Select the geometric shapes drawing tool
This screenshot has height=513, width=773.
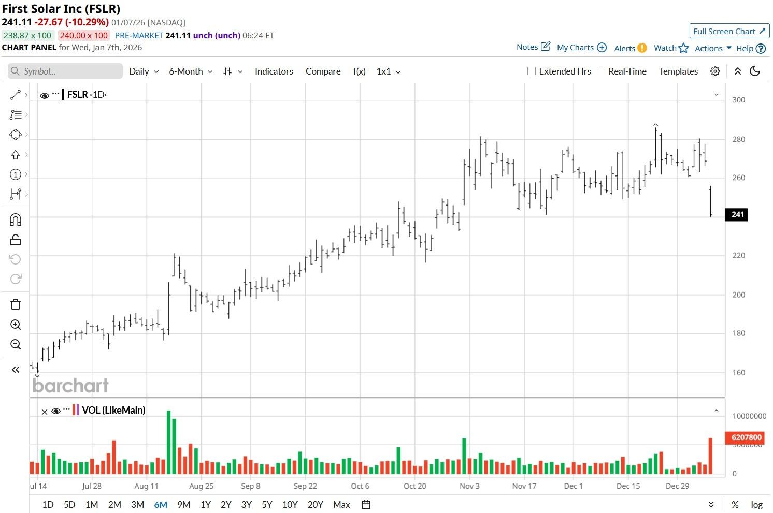click(16, 135)
